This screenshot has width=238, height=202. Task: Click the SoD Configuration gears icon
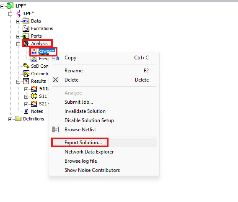[26, 66]
